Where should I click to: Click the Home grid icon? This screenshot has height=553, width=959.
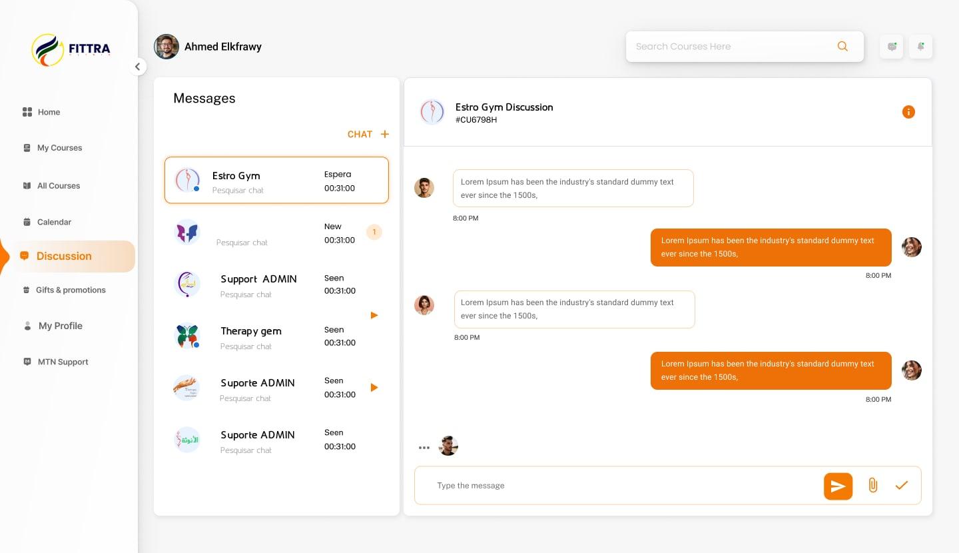[x=27, y=112]
